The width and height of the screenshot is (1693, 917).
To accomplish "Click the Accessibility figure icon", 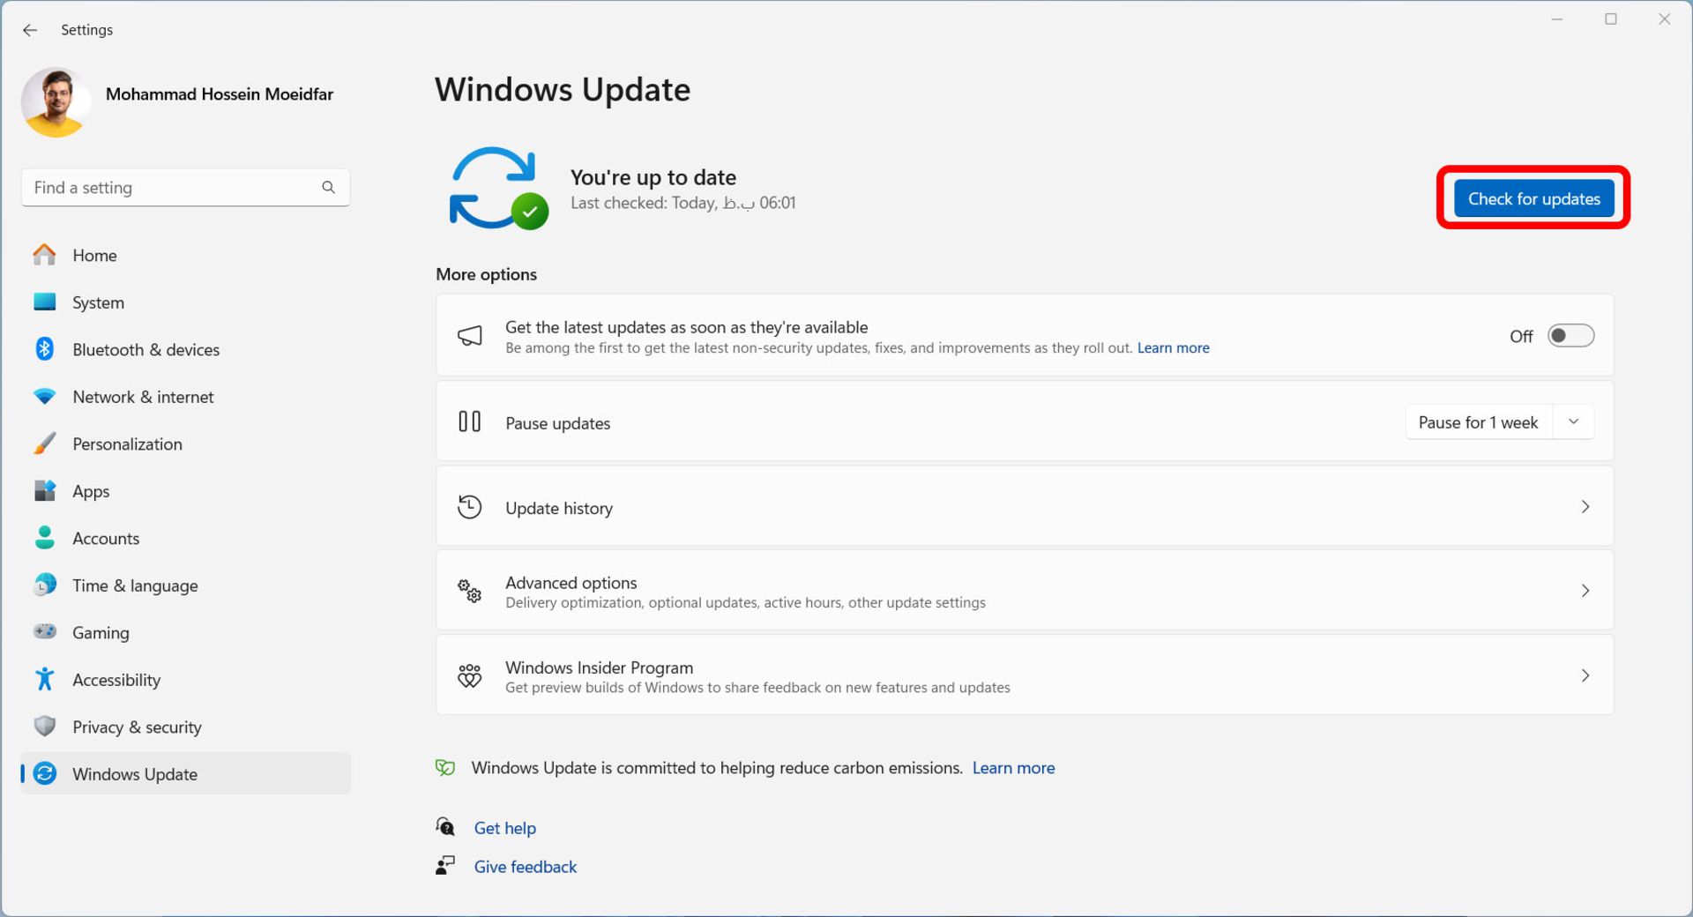I will [x=45, y=680].
